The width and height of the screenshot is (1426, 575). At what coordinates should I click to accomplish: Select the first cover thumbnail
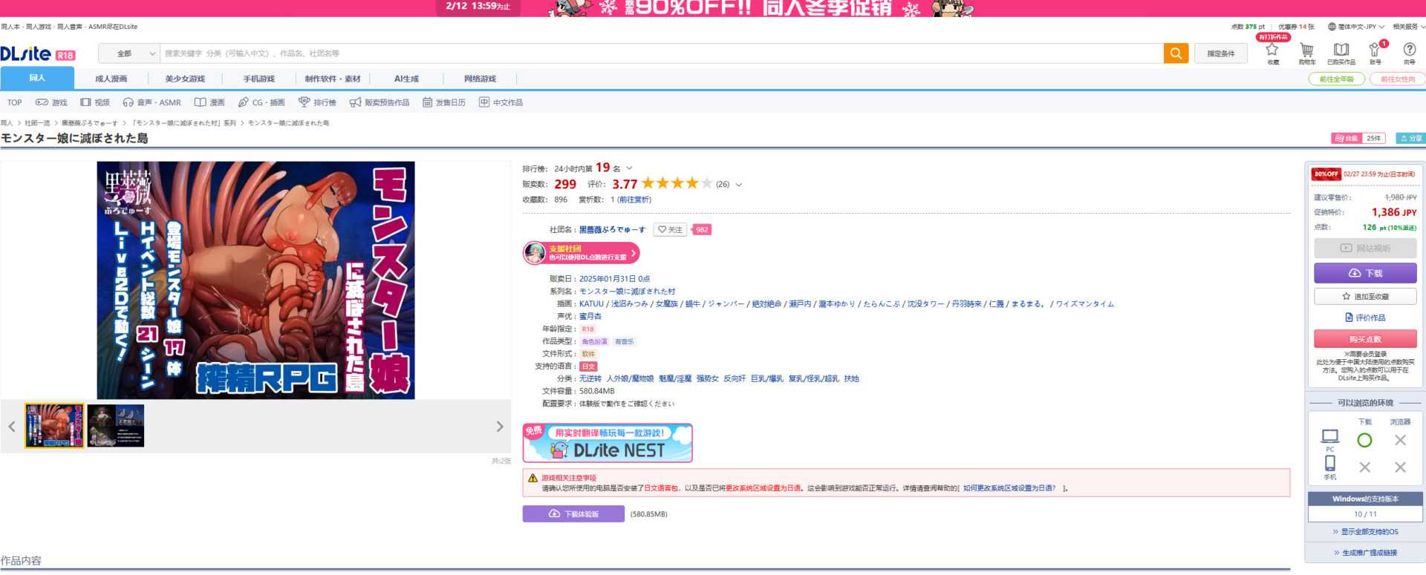tap(54, 426)
